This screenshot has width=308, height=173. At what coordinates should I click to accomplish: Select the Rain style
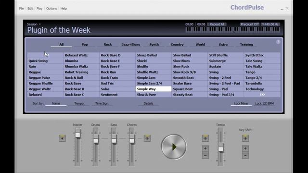click(x=45, y=66)
